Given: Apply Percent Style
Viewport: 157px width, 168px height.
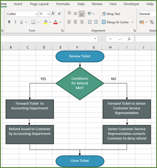Looking at the screenshot, I should 152,22.
